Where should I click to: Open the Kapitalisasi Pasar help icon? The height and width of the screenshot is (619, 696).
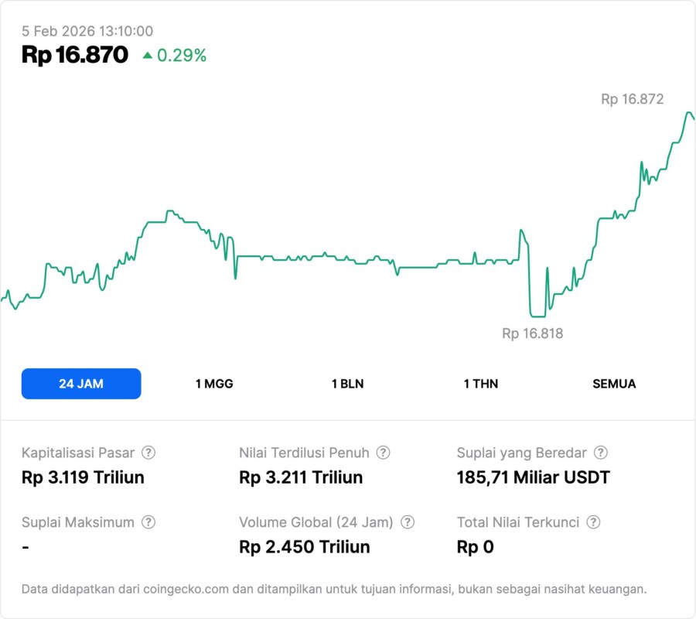coord(148,453)
